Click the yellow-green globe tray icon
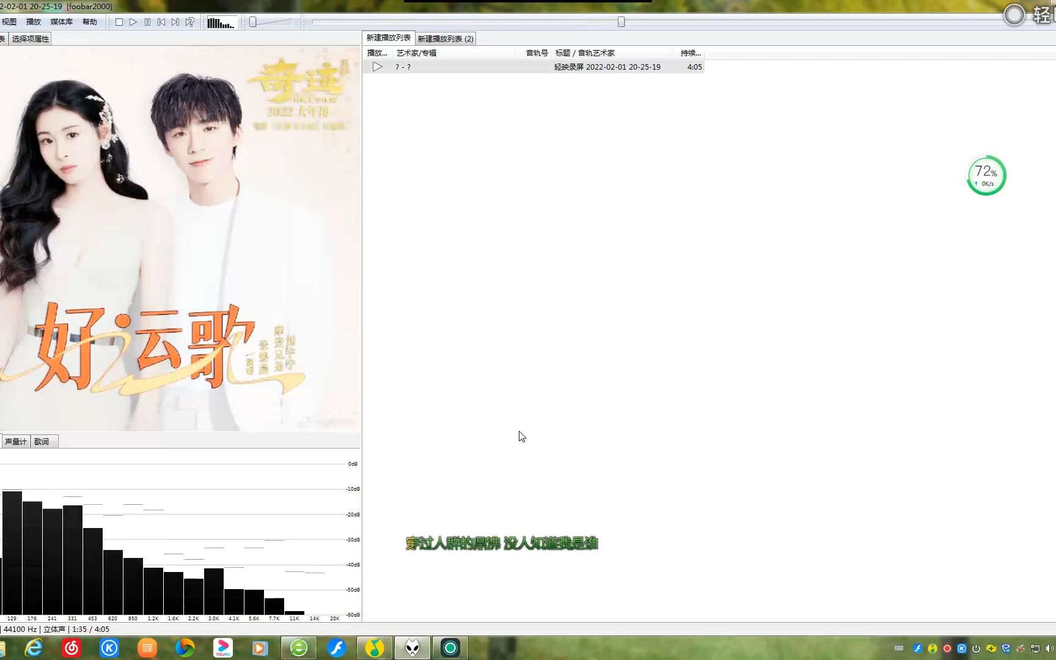The width and height of the screenshot is (1056, 660). point(932,648)
